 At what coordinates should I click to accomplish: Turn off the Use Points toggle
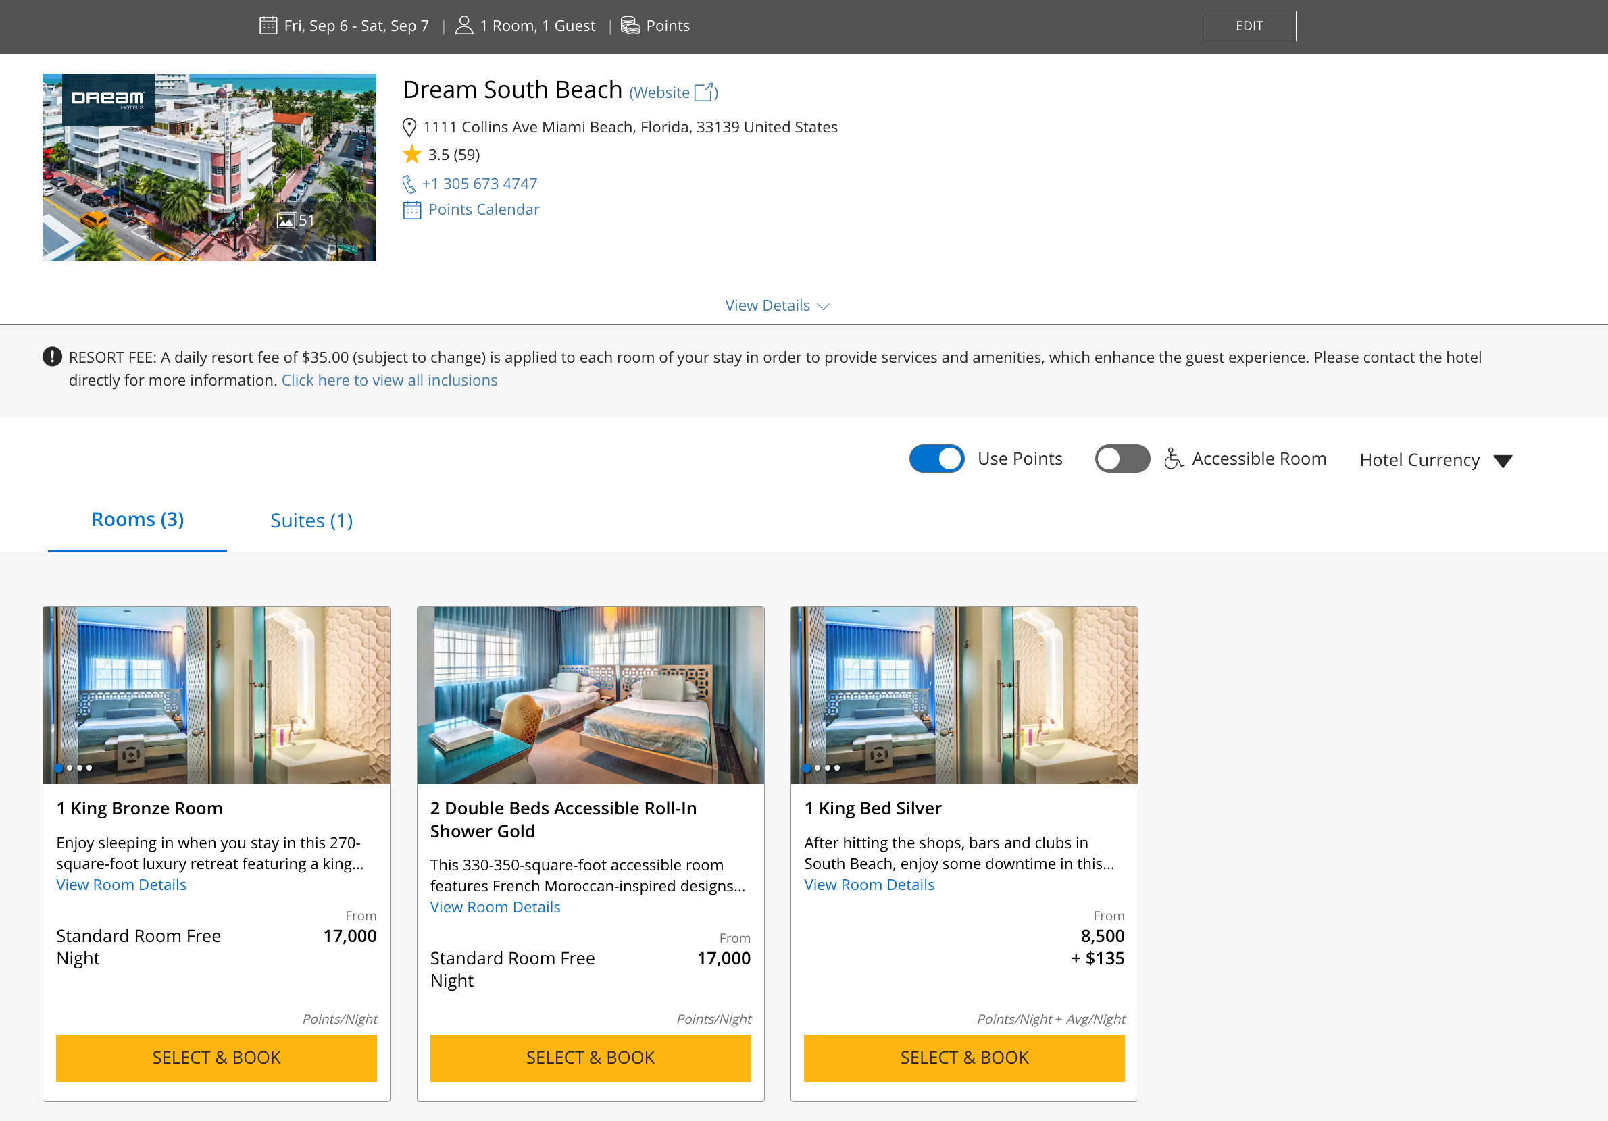(936, 459)
